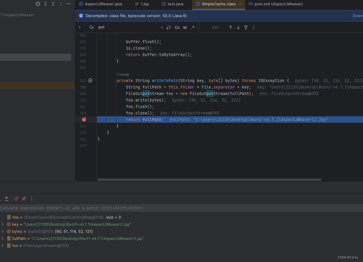363x262 pixels.
Task: Open pom.xml (AspectJWeaver) tab
Action: [x=275, y=4]
